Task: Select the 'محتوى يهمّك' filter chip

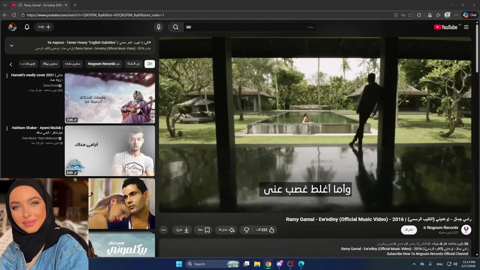Action: click(x=50, y=64)
